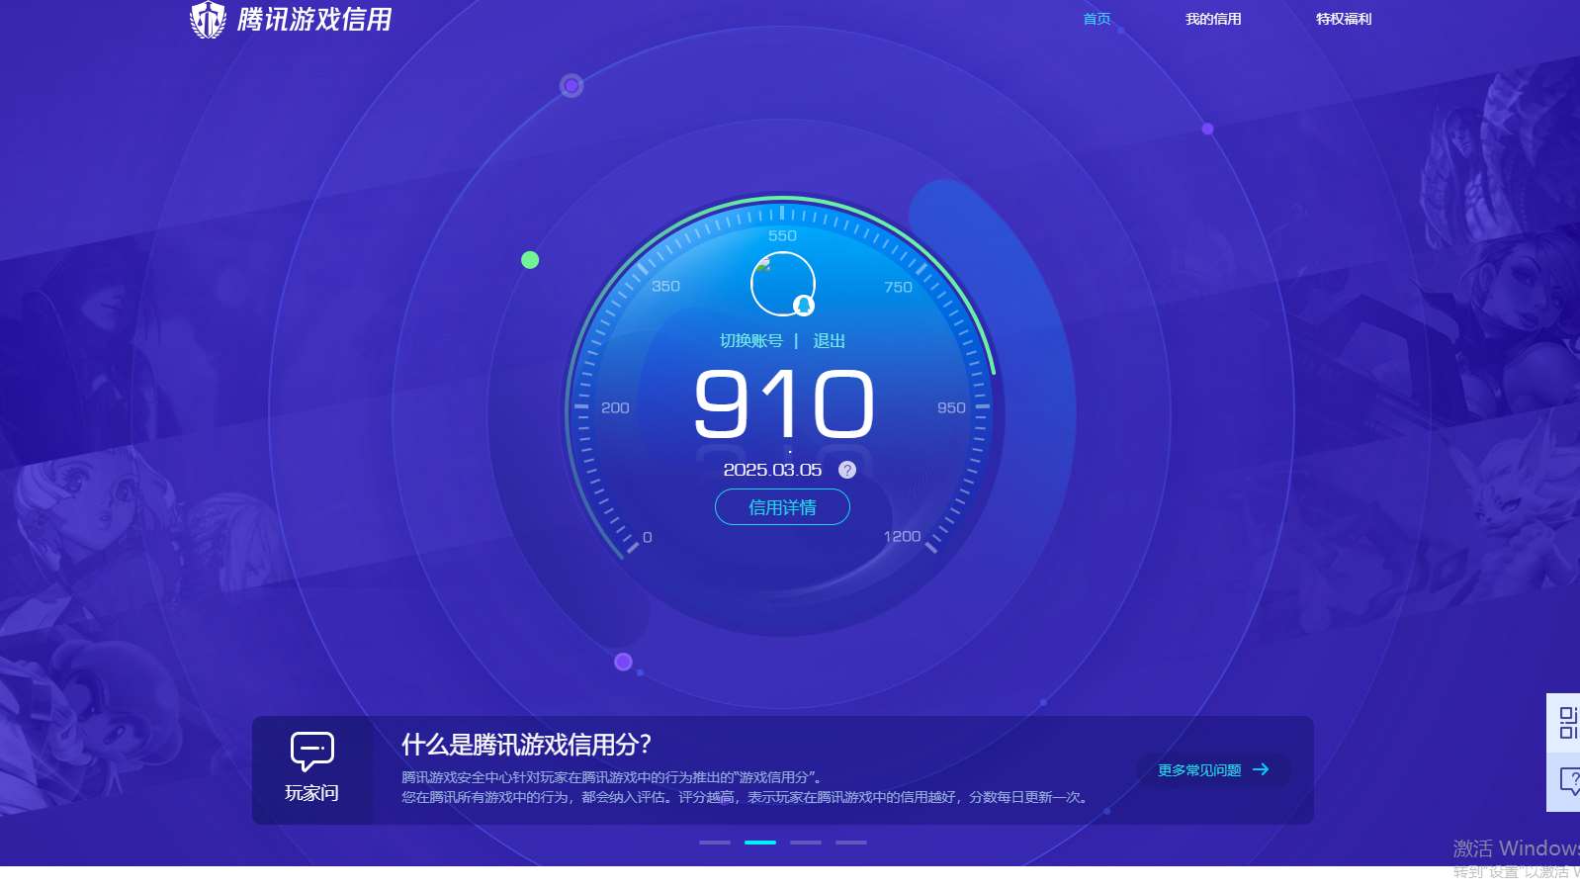
Task: Click the user avatar circle
Action: (x=782, y=284)
